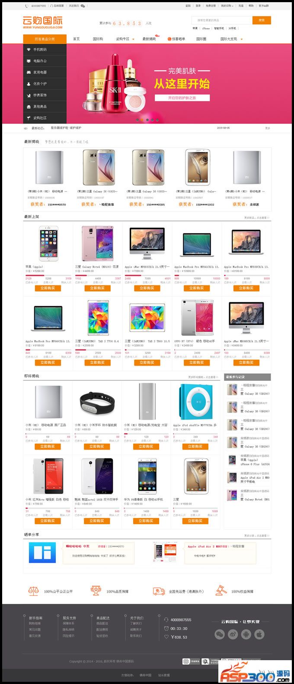
Task: Click the orange 搜索 search button
Action: pyautogui.click(x=262, y=20)
